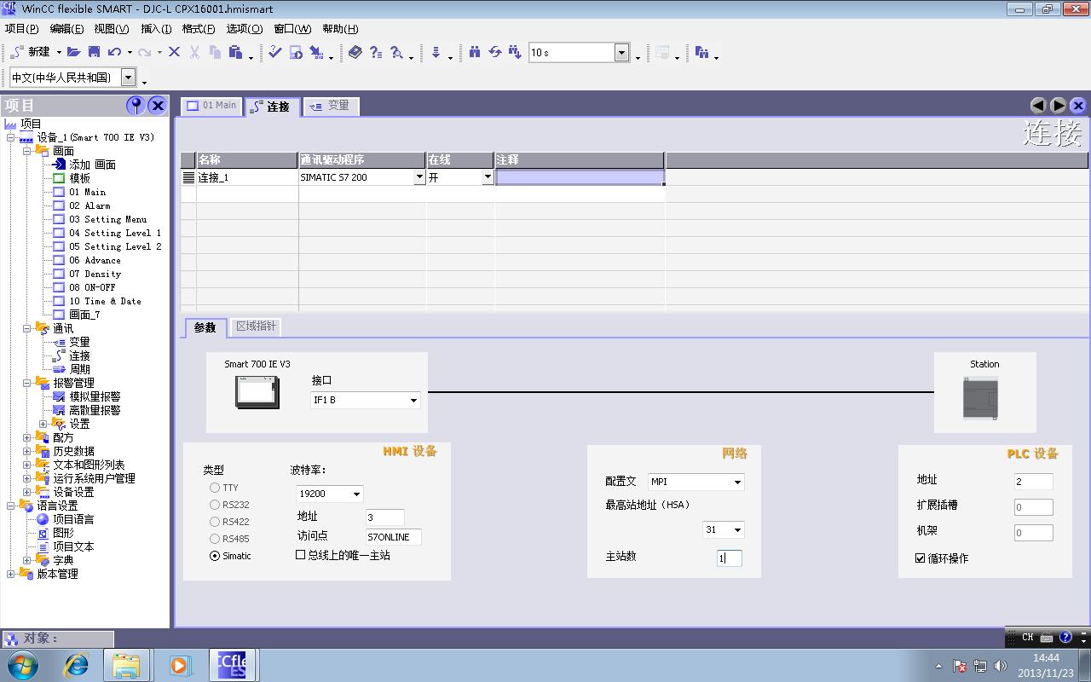Click the replace arrows icon beside binoculars
The image size is (1091, 682).
(495, 52)
